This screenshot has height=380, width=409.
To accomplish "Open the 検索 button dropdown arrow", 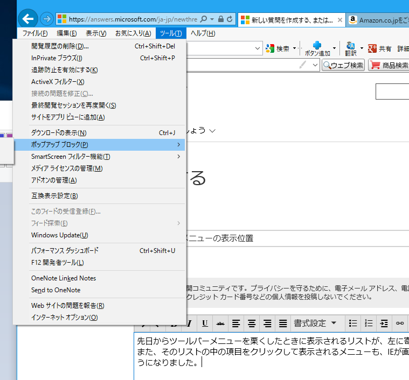I will coord(294,48).
